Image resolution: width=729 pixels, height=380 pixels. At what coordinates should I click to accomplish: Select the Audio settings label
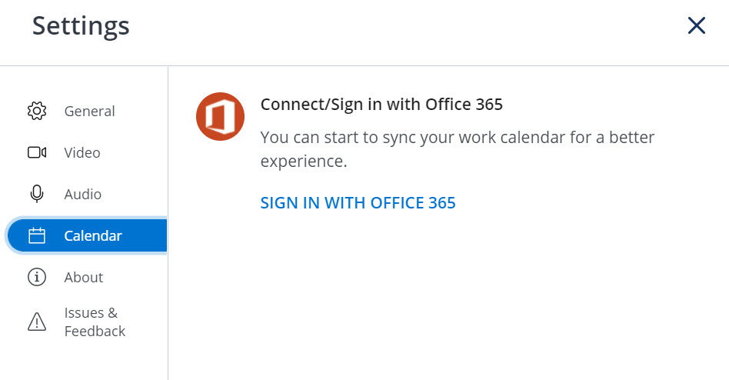pyautogui.click(x=83, y=194)
